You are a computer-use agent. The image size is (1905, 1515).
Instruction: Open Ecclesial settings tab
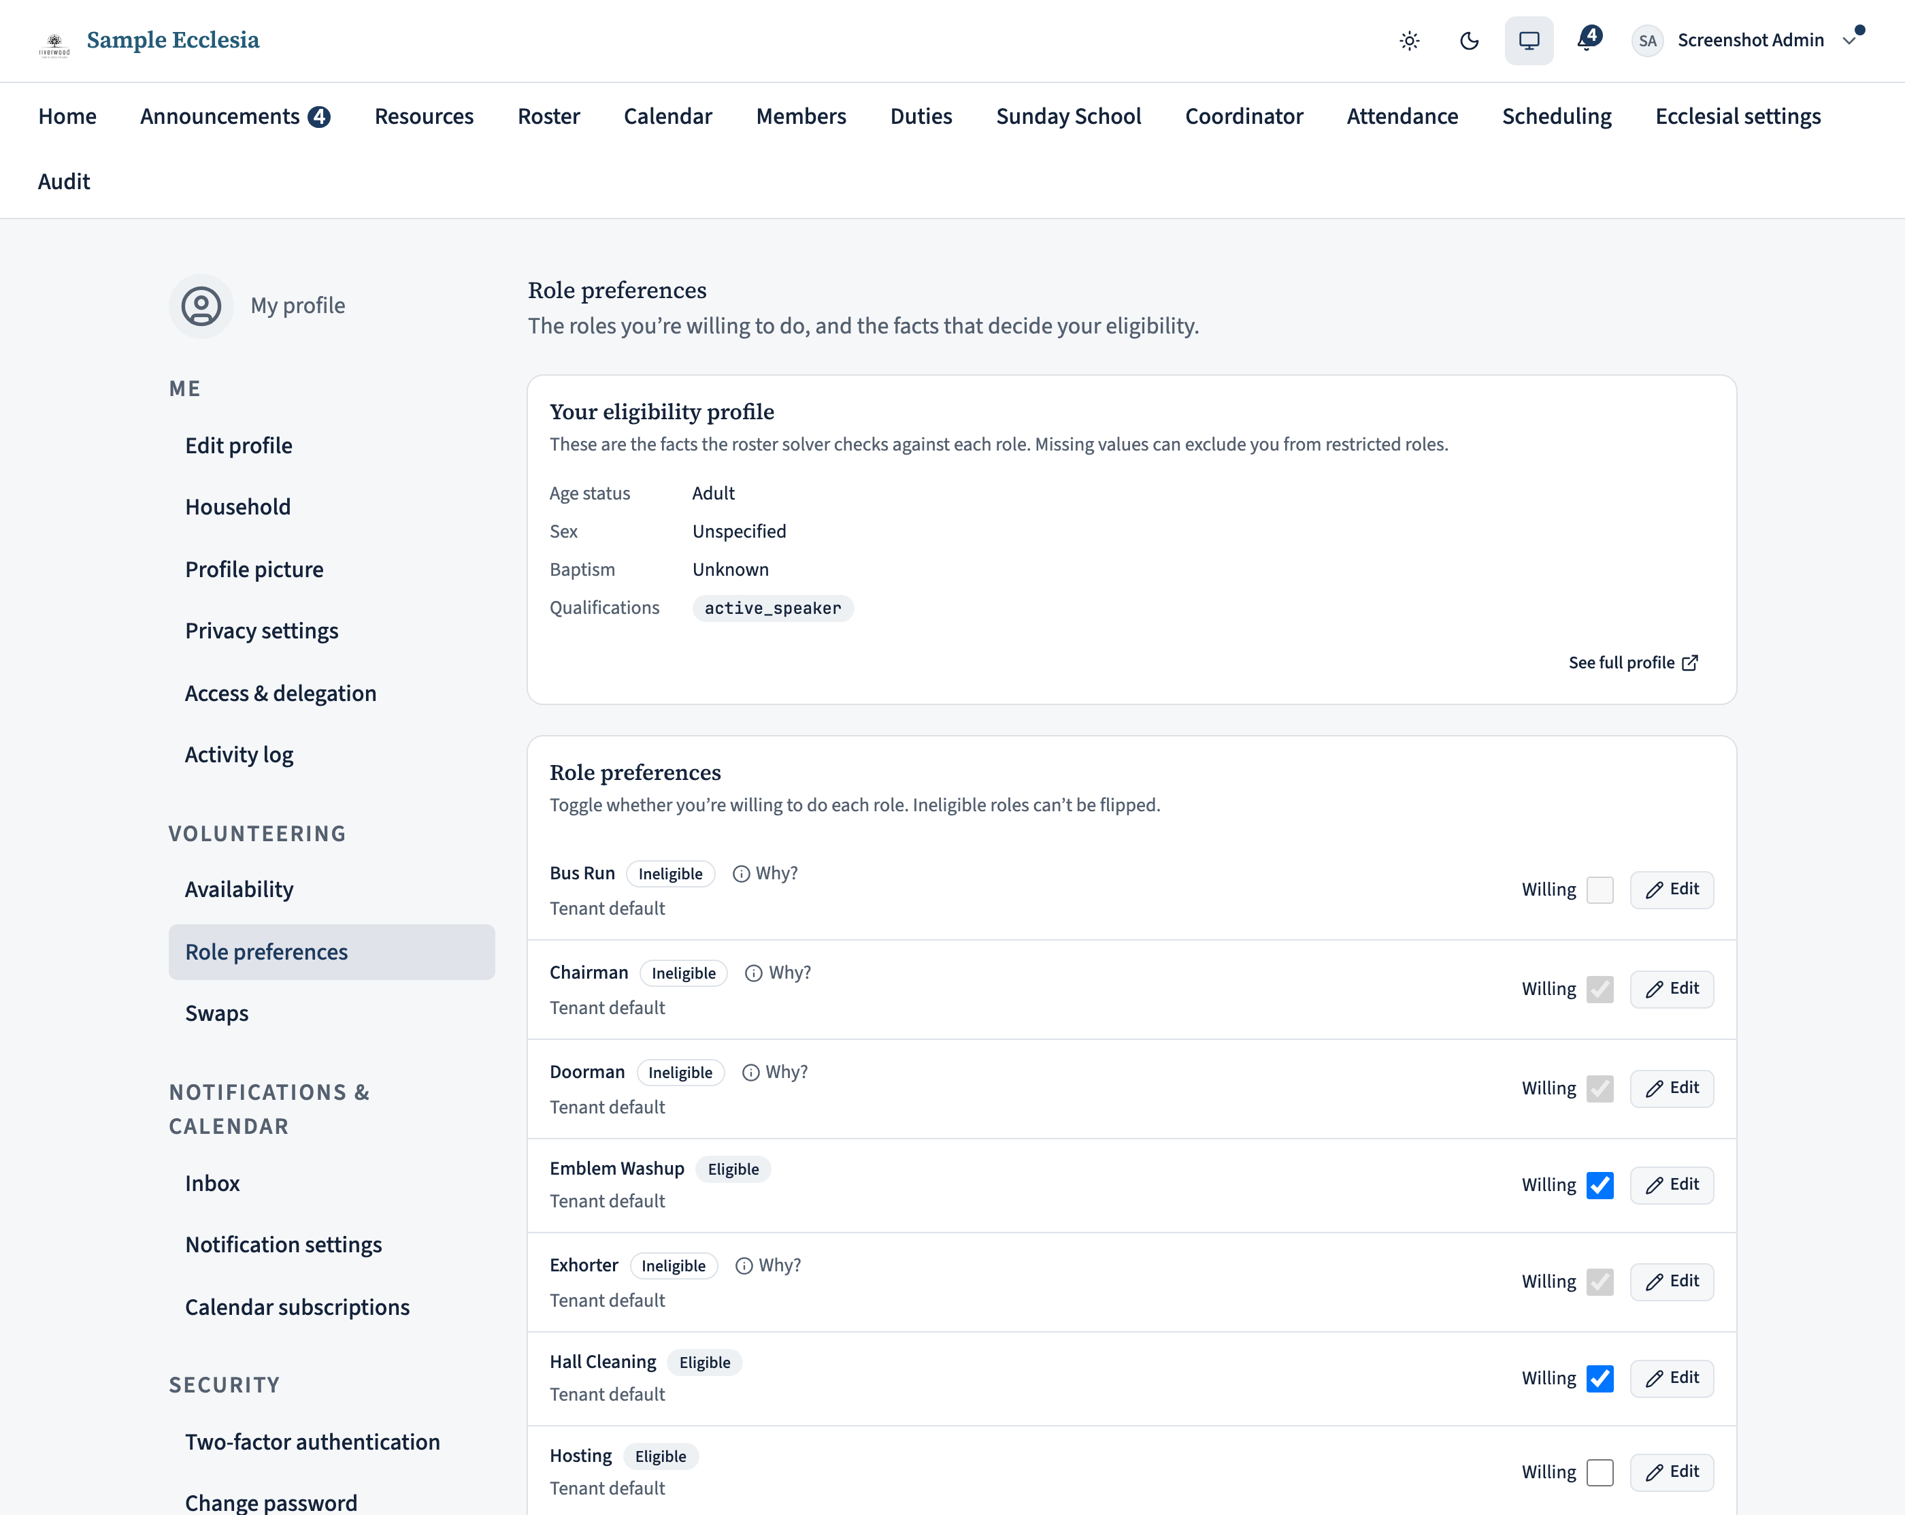(1738, 116)
